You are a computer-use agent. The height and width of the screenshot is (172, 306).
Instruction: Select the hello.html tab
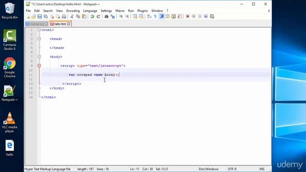pos(60,24)
